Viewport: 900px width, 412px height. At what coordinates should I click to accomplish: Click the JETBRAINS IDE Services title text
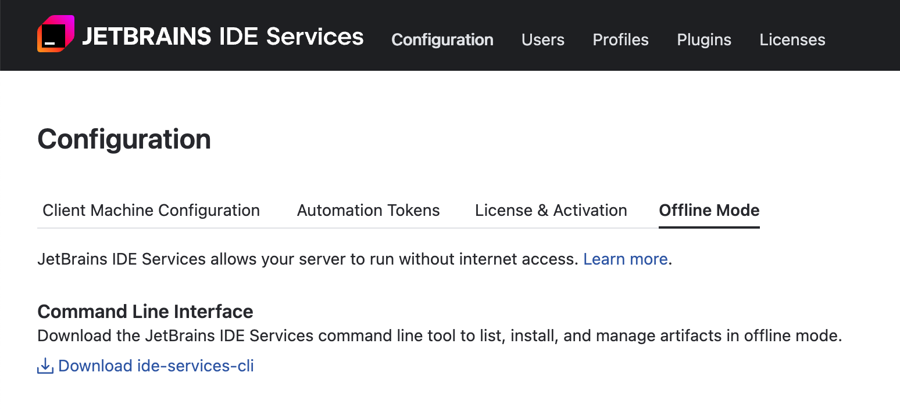point(223,37)
